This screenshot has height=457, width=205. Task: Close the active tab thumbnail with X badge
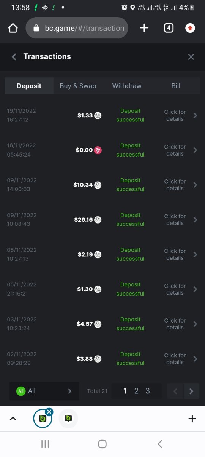tap(49, 412)
